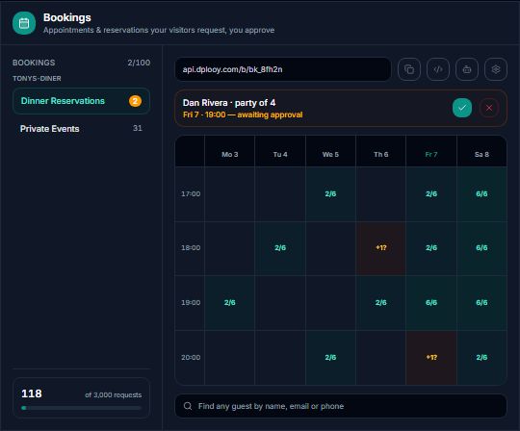520x431 pixels.
Task: Click the 18:00 row label
Action: [x=191, y=248]
